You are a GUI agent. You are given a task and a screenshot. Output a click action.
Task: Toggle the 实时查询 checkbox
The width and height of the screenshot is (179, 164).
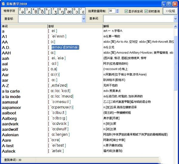[x=146, y=11]
